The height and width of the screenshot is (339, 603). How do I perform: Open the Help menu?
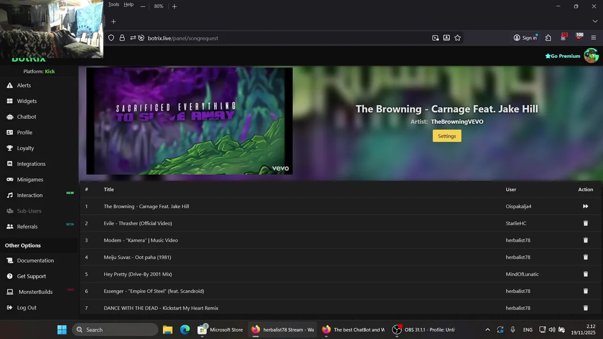129,4
